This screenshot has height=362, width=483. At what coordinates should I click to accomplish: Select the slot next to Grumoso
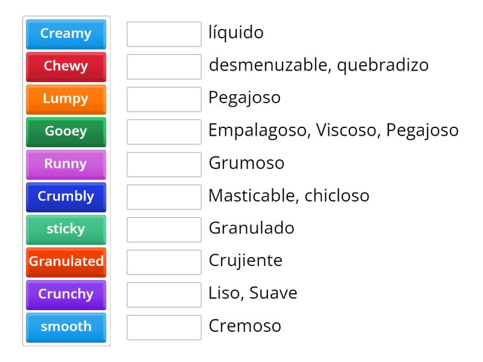pyautogui.click(x=164, y=164)
